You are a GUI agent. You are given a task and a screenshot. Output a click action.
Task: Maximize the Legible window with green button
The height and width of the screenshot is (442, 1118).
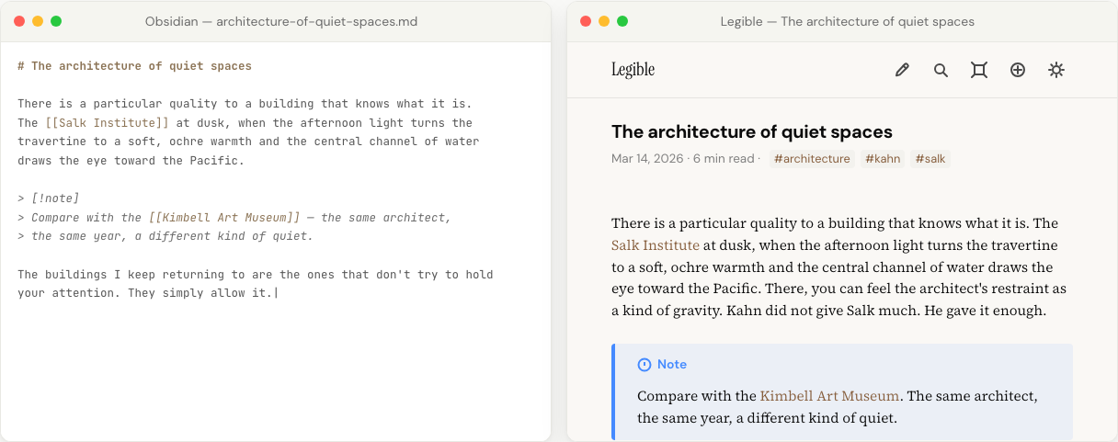click(x=622, y=21)
